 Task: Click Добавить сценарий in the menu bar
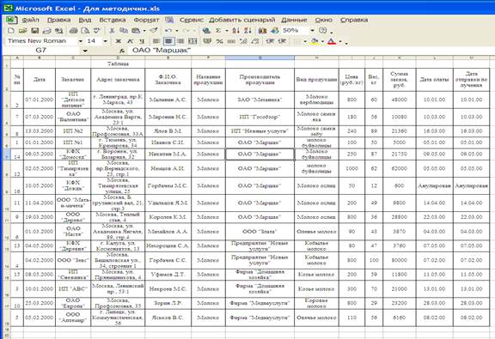[x=242, y=20]
